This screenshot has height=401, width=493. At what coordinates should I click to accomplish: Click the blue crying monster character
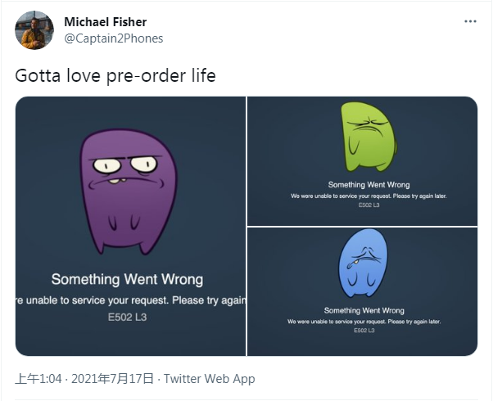(364, 265)
